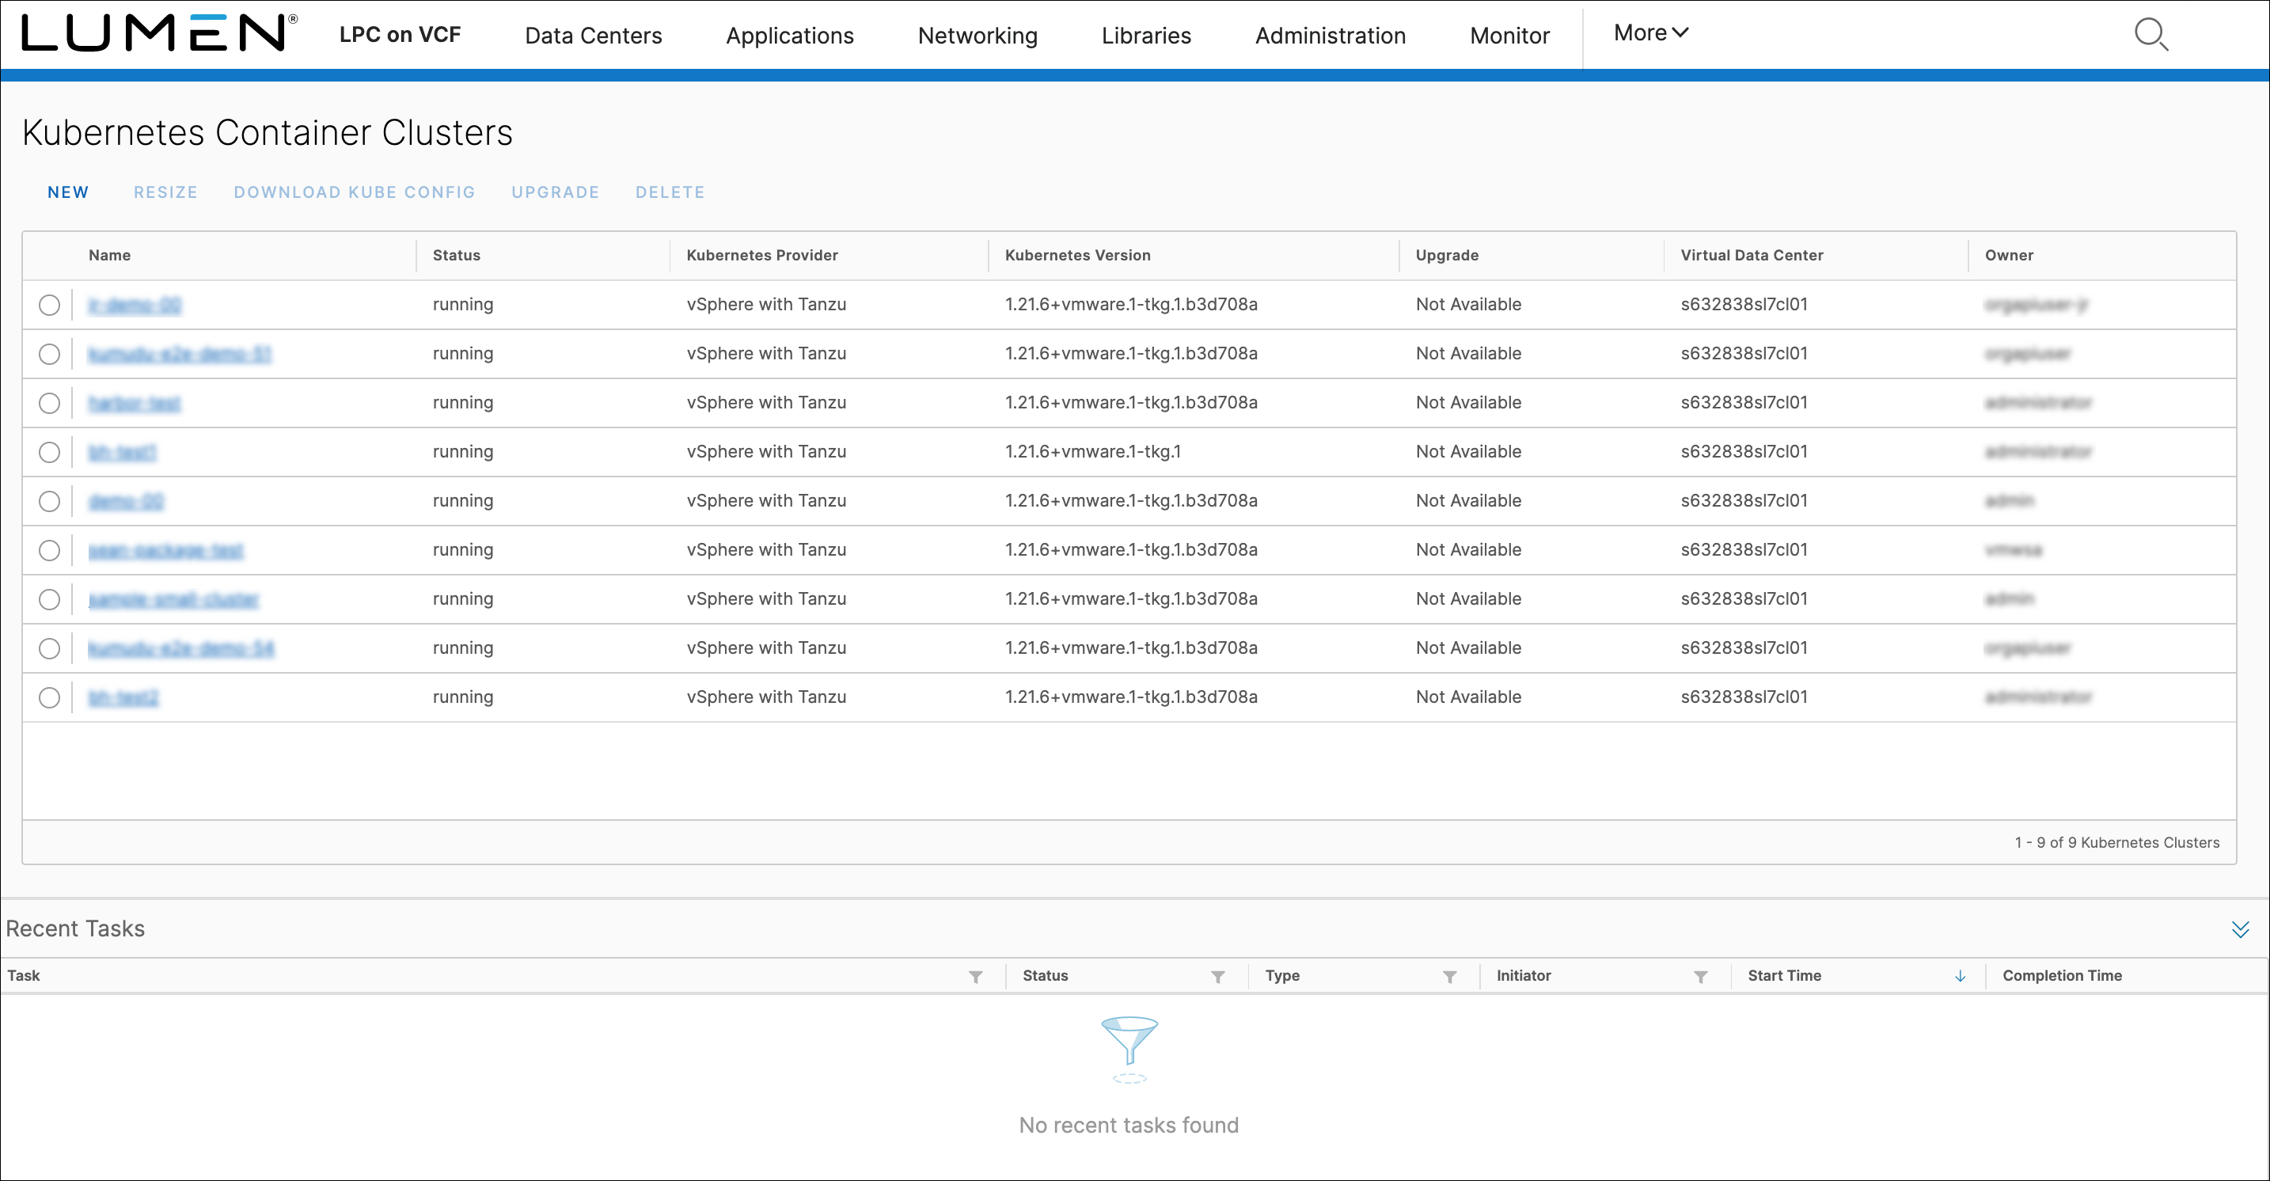Image resolution: width=2270 pixels, height=1181 pixels.
Task: Click '1 - 9 of 9 Kubernetes Clusters' footer
Action: (x=2116, y=842)
